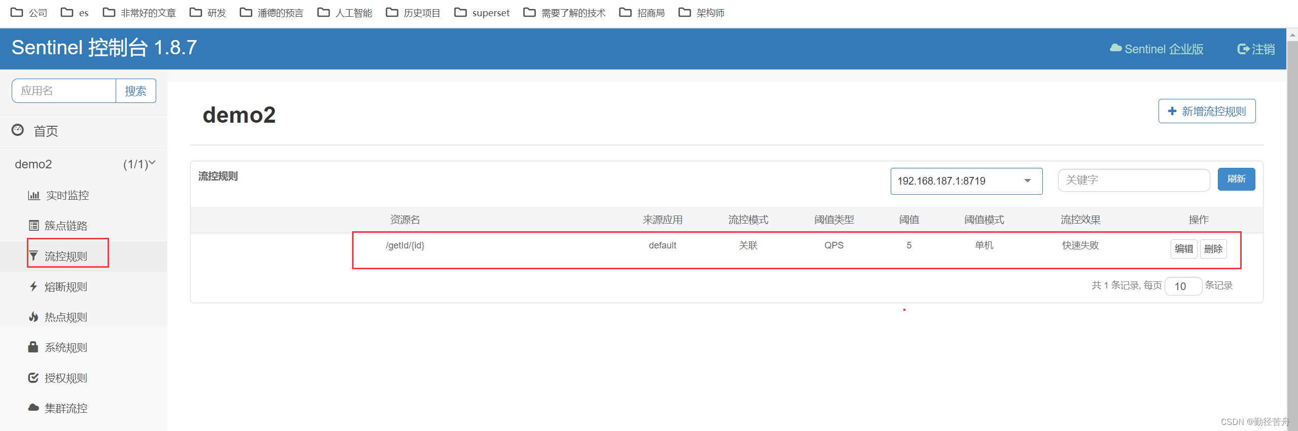
Task: Open the 首页 link in sidebar
Action: pos(46,131)
